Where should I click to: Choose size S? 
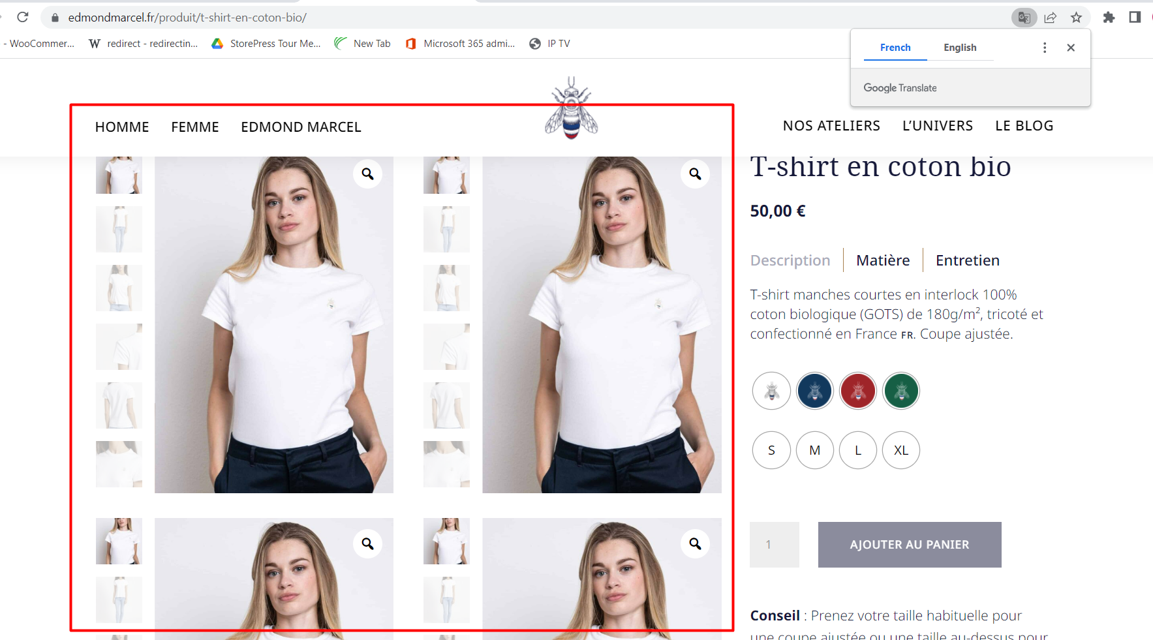tap(771, 450)
